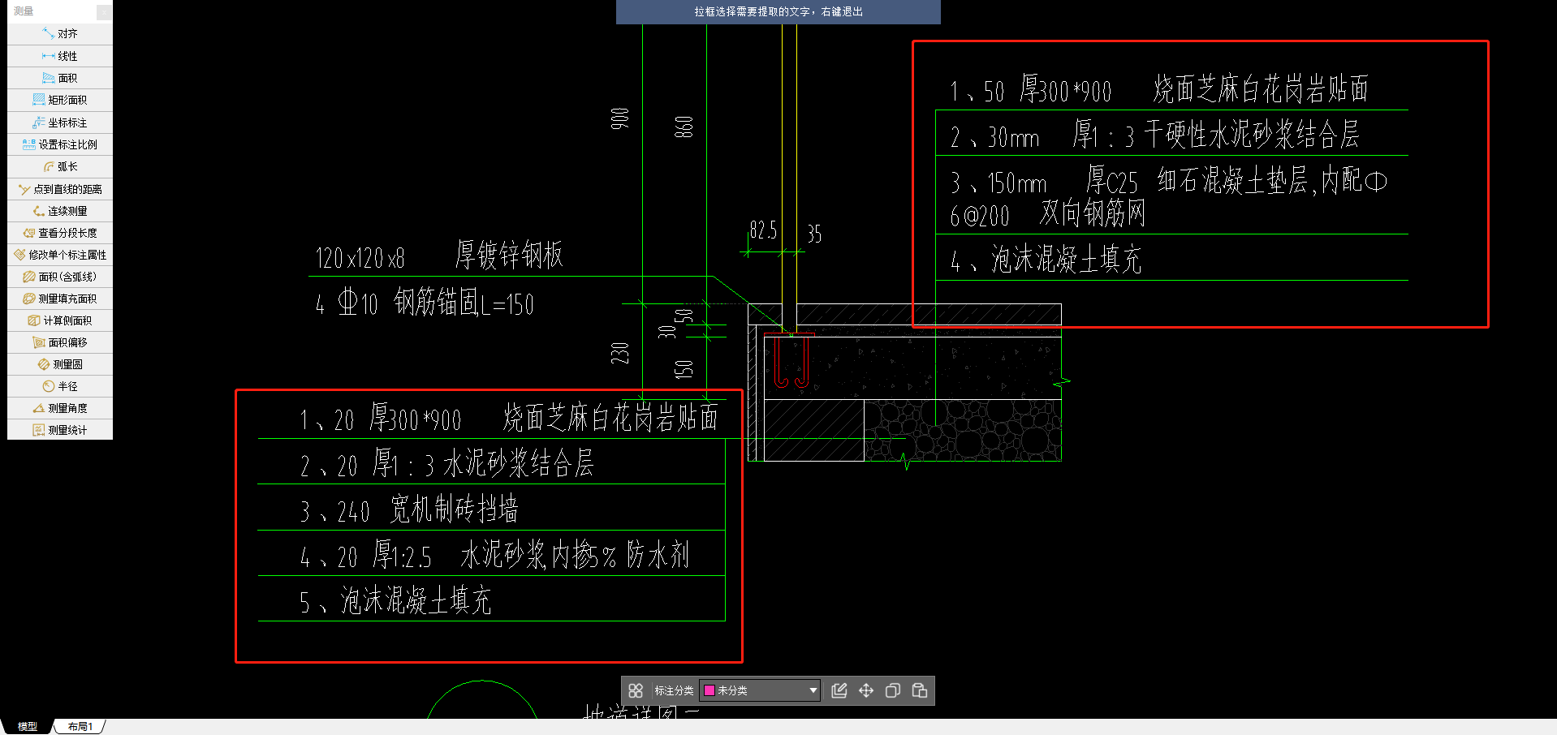Open the 未分类 annotation category dropdown
Viewport: 1557px width, 735px height.
(760, 690)
